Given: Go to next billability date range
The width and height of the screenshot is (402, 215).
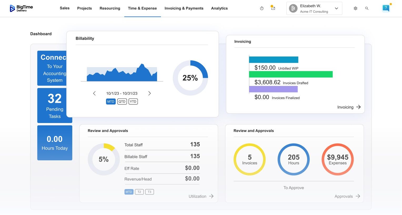Looking at the screenshot, I should point(149,93).
